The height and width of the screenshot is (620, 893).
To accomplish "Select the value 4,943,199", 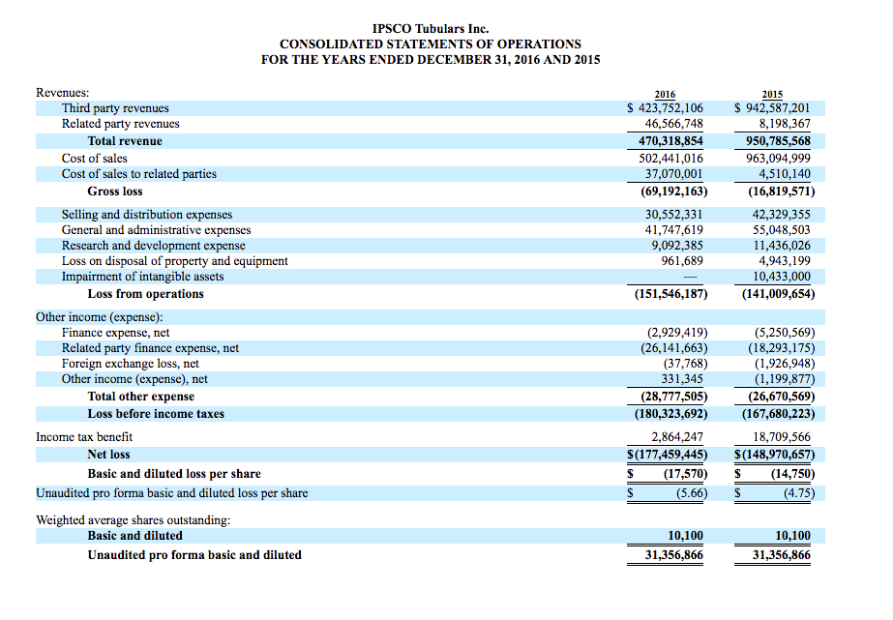I will pos(785,261).
